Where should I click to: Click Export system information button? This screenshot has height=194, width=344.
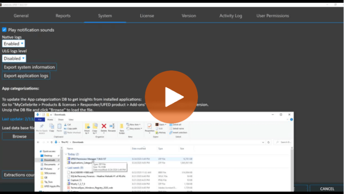click(30, 67)
